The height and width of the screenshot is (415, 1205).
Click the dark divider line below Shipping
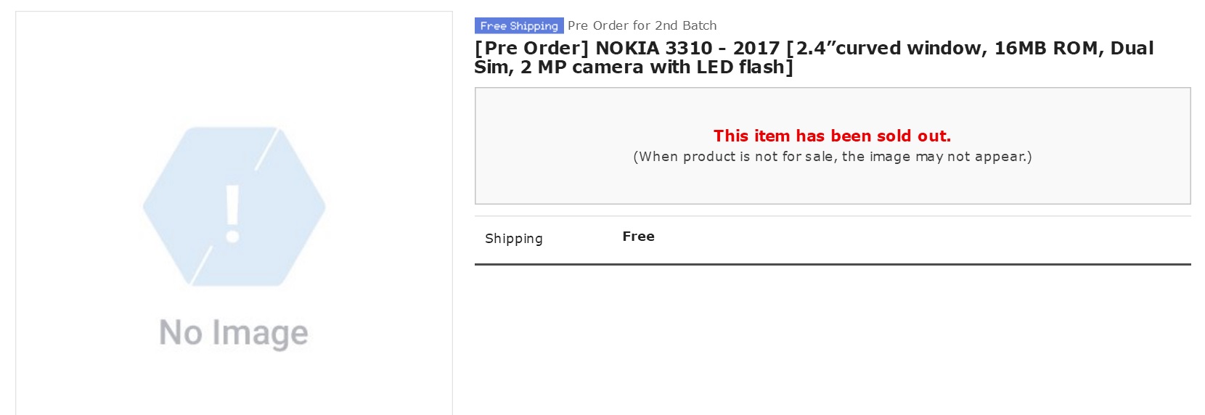[833, 264]
